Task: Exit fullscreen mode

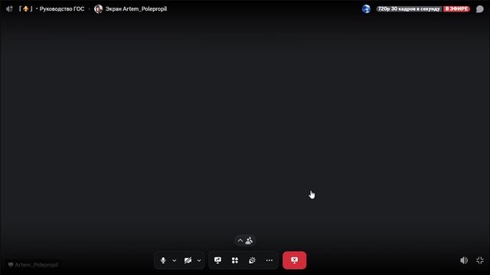Action: coord(480,260)
